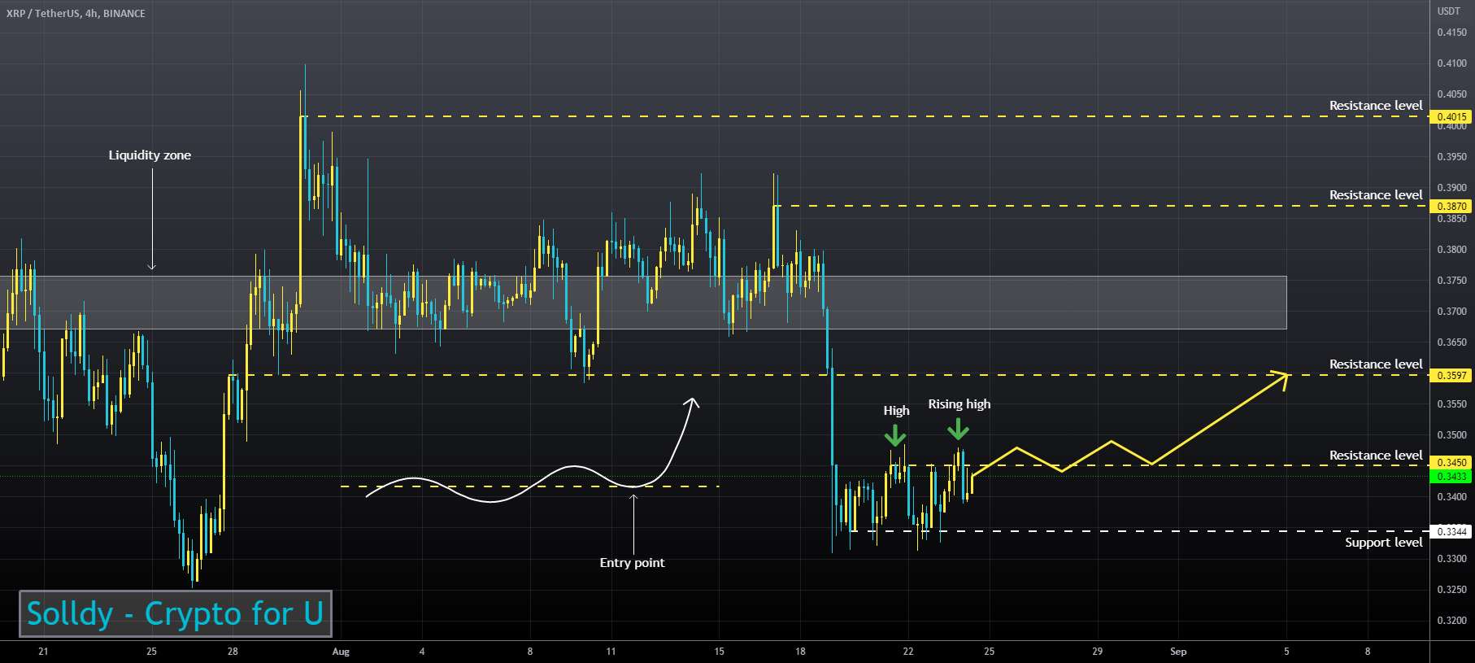Click the green down arrow under Rising high
The width and height of the screenshot is (1475, 663).
pyautogui.click(x=959, y=429)
